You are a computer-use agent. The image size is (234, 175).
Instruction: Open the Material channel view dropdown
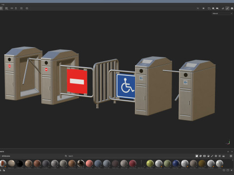[222, 14]
